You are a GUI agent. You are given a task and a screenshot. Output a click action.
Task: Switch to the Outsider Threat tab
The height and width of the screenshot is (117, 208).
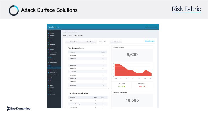90,42
